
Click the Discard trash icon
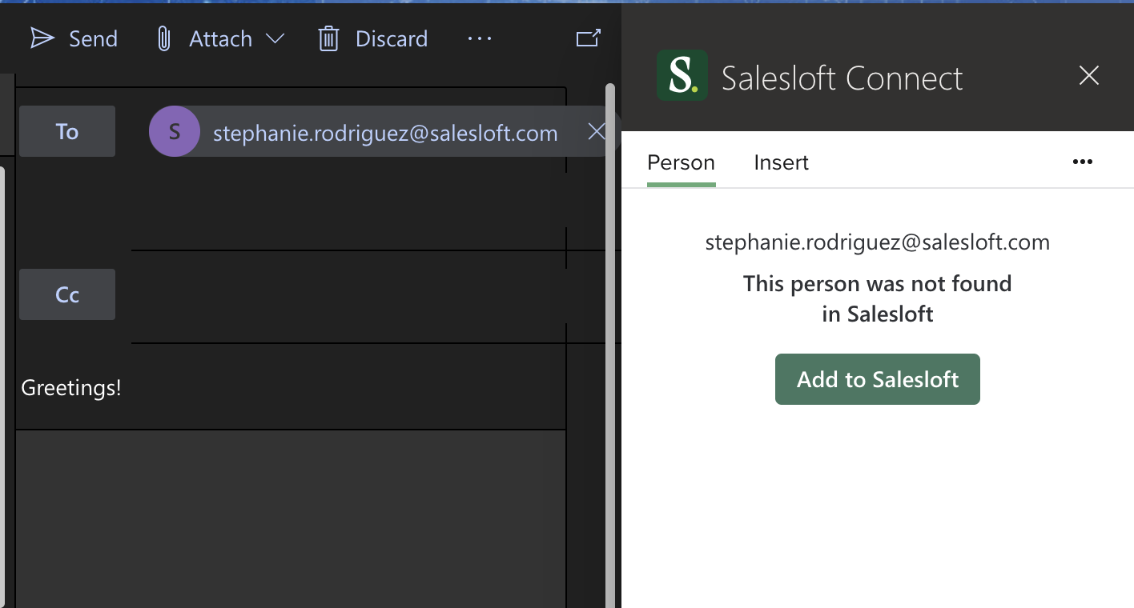[328, 38]
